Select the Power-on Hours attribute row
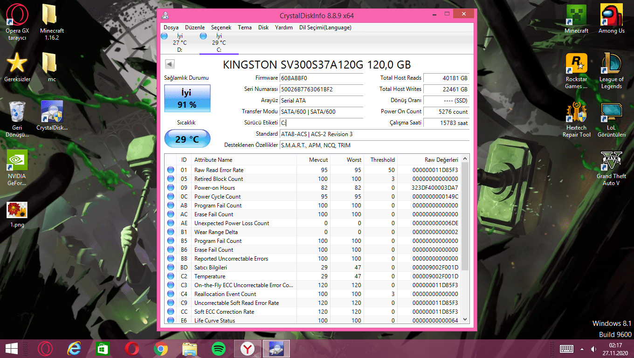Screen dimensions: 634x358 312,187
